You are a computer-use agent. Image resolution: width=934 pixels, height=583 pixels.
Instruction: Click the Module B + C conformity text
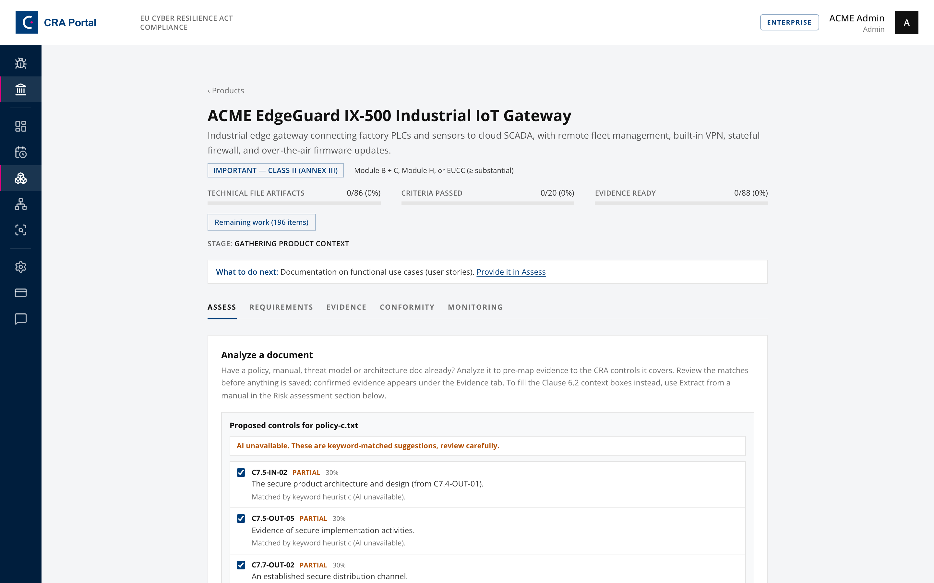pyautogui.click(x=434, y=170)
